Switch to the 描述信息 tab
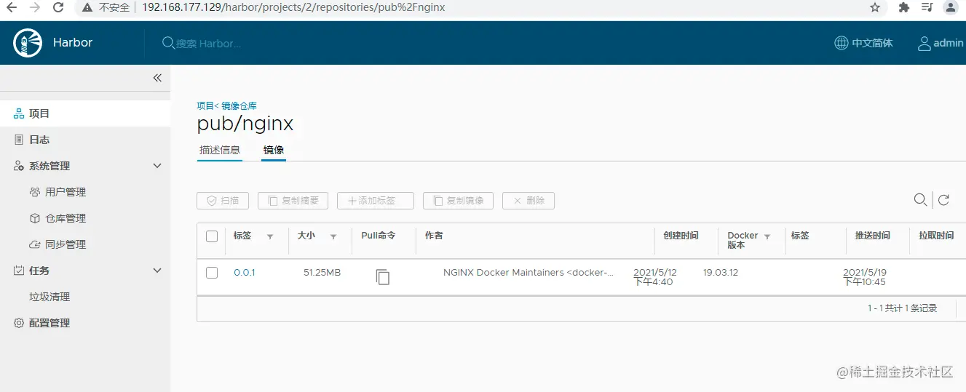966x392 pixels. coord(220,151)
